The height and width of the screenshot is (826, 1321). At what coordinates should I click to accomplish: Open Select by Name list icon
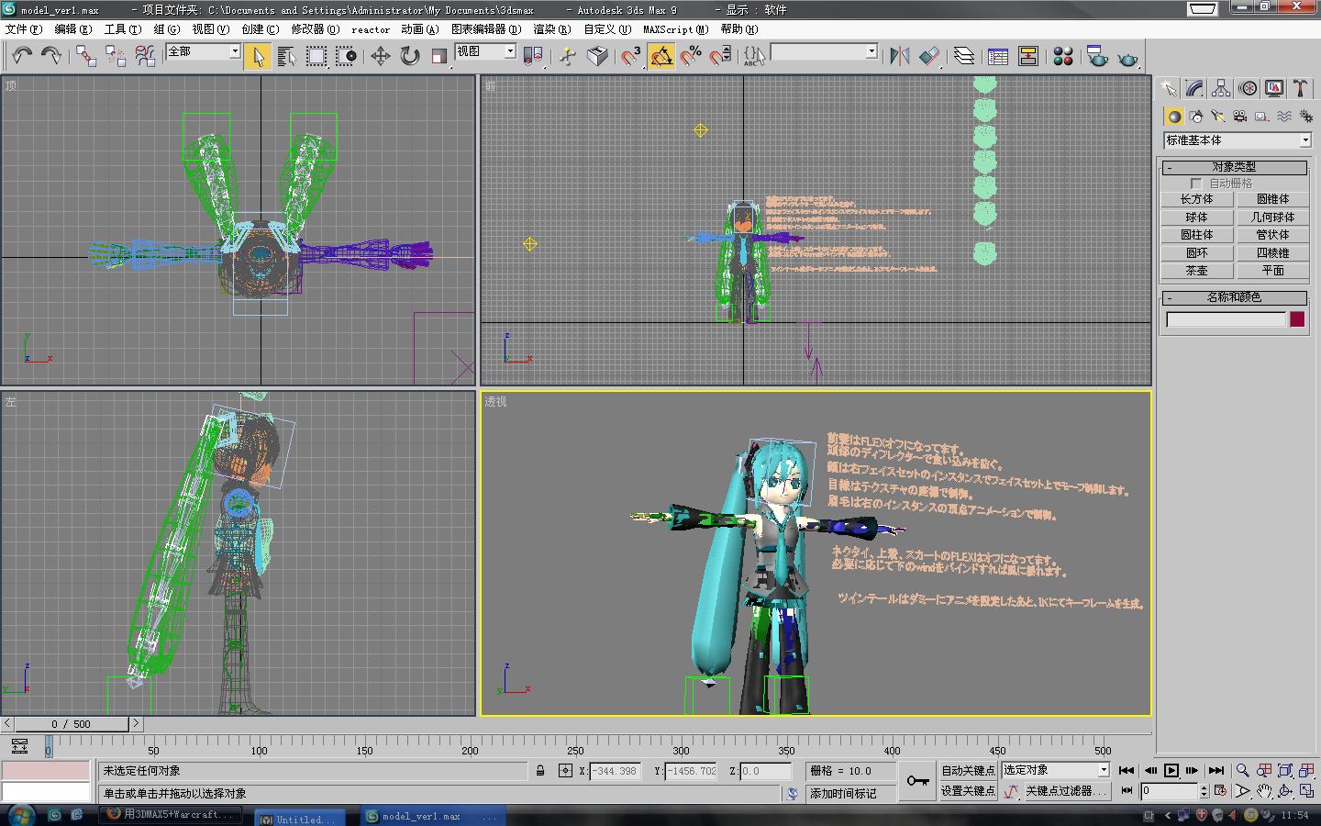(x=286, y=56)
